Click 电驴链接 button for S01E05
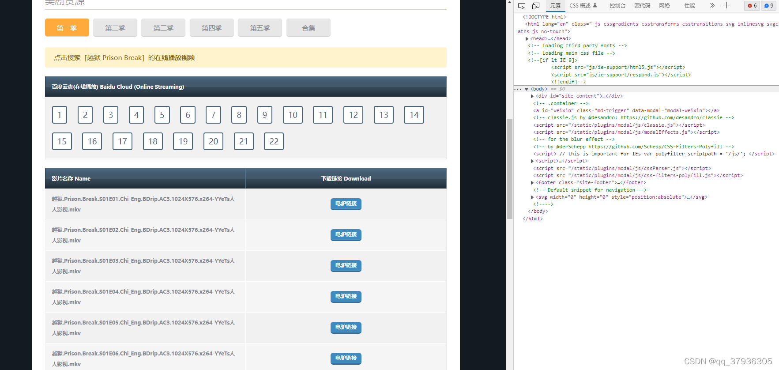The width and height of the screenshot is (779, 370). pyautogui.click(x=346, y=327)
